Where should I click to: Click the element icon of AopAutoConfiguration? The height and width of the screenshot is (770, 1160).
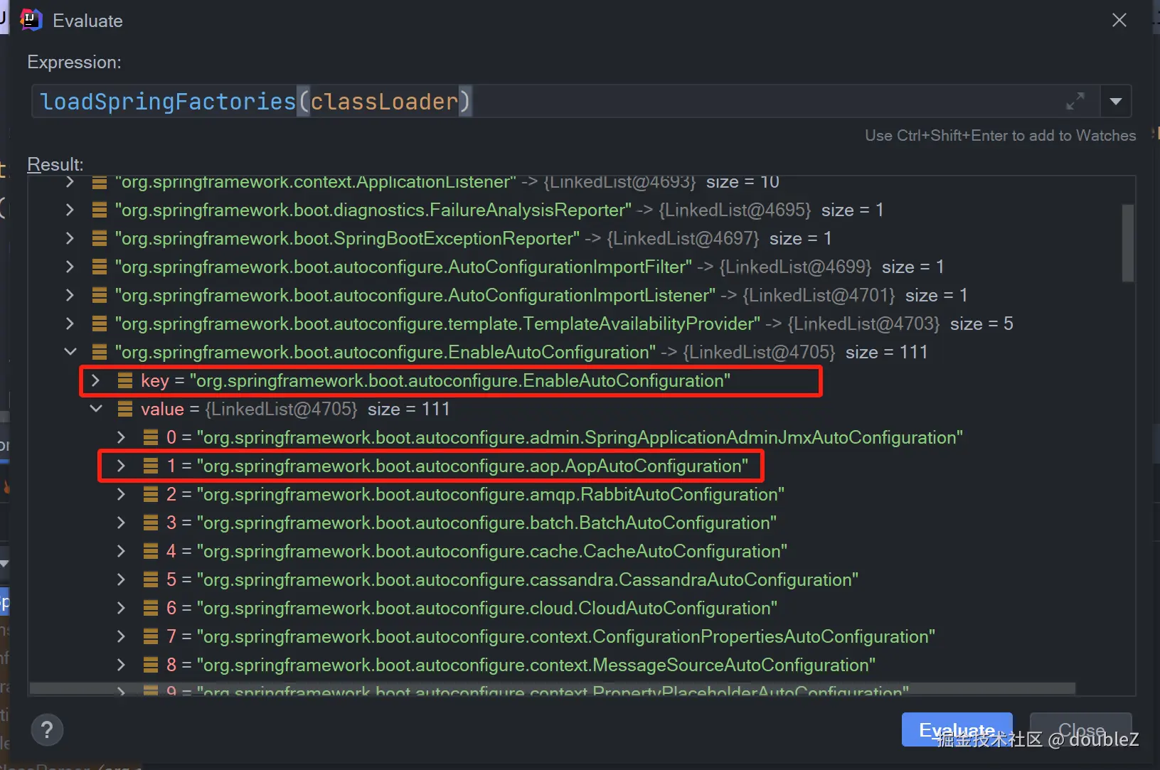[151, 466]
